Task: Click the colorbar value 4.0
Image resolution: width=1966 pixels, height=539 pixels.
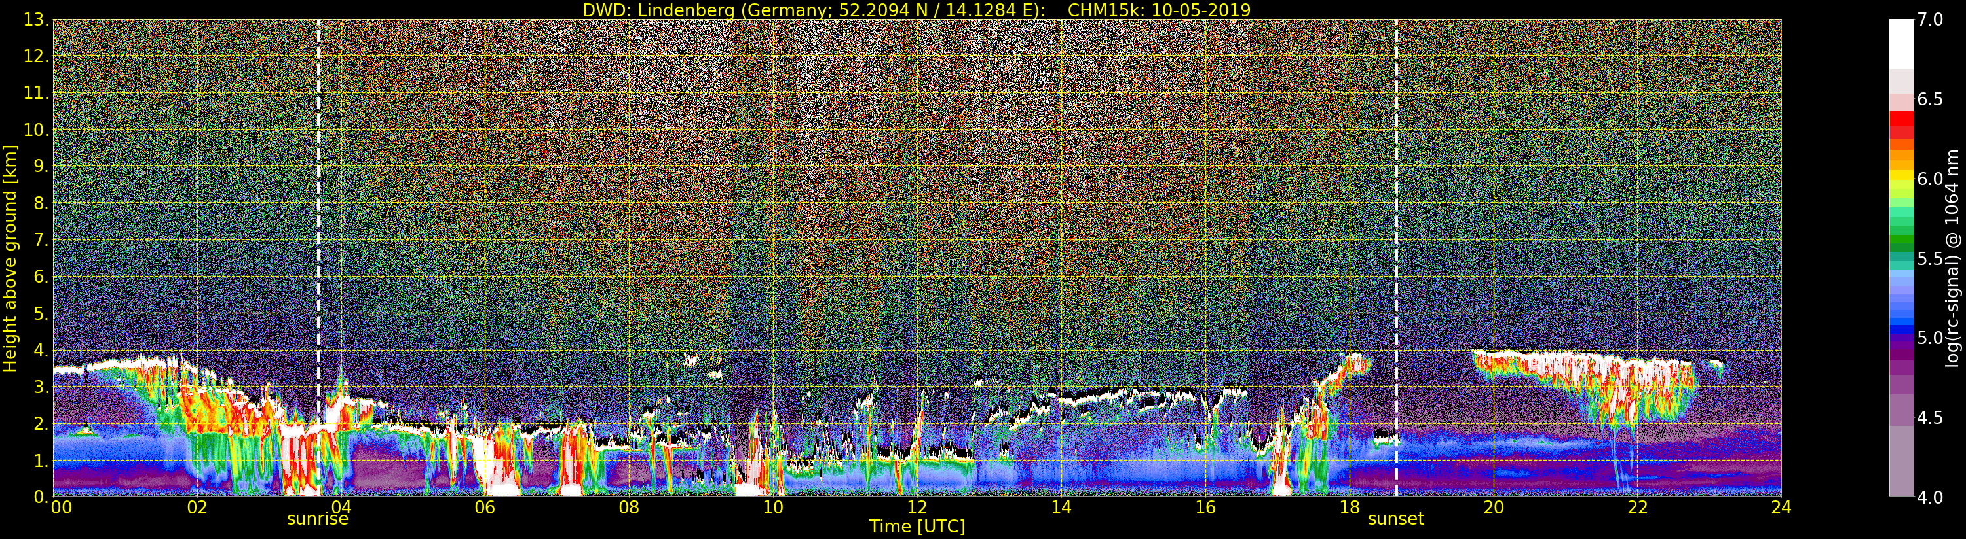Action: click(1930, 497)
